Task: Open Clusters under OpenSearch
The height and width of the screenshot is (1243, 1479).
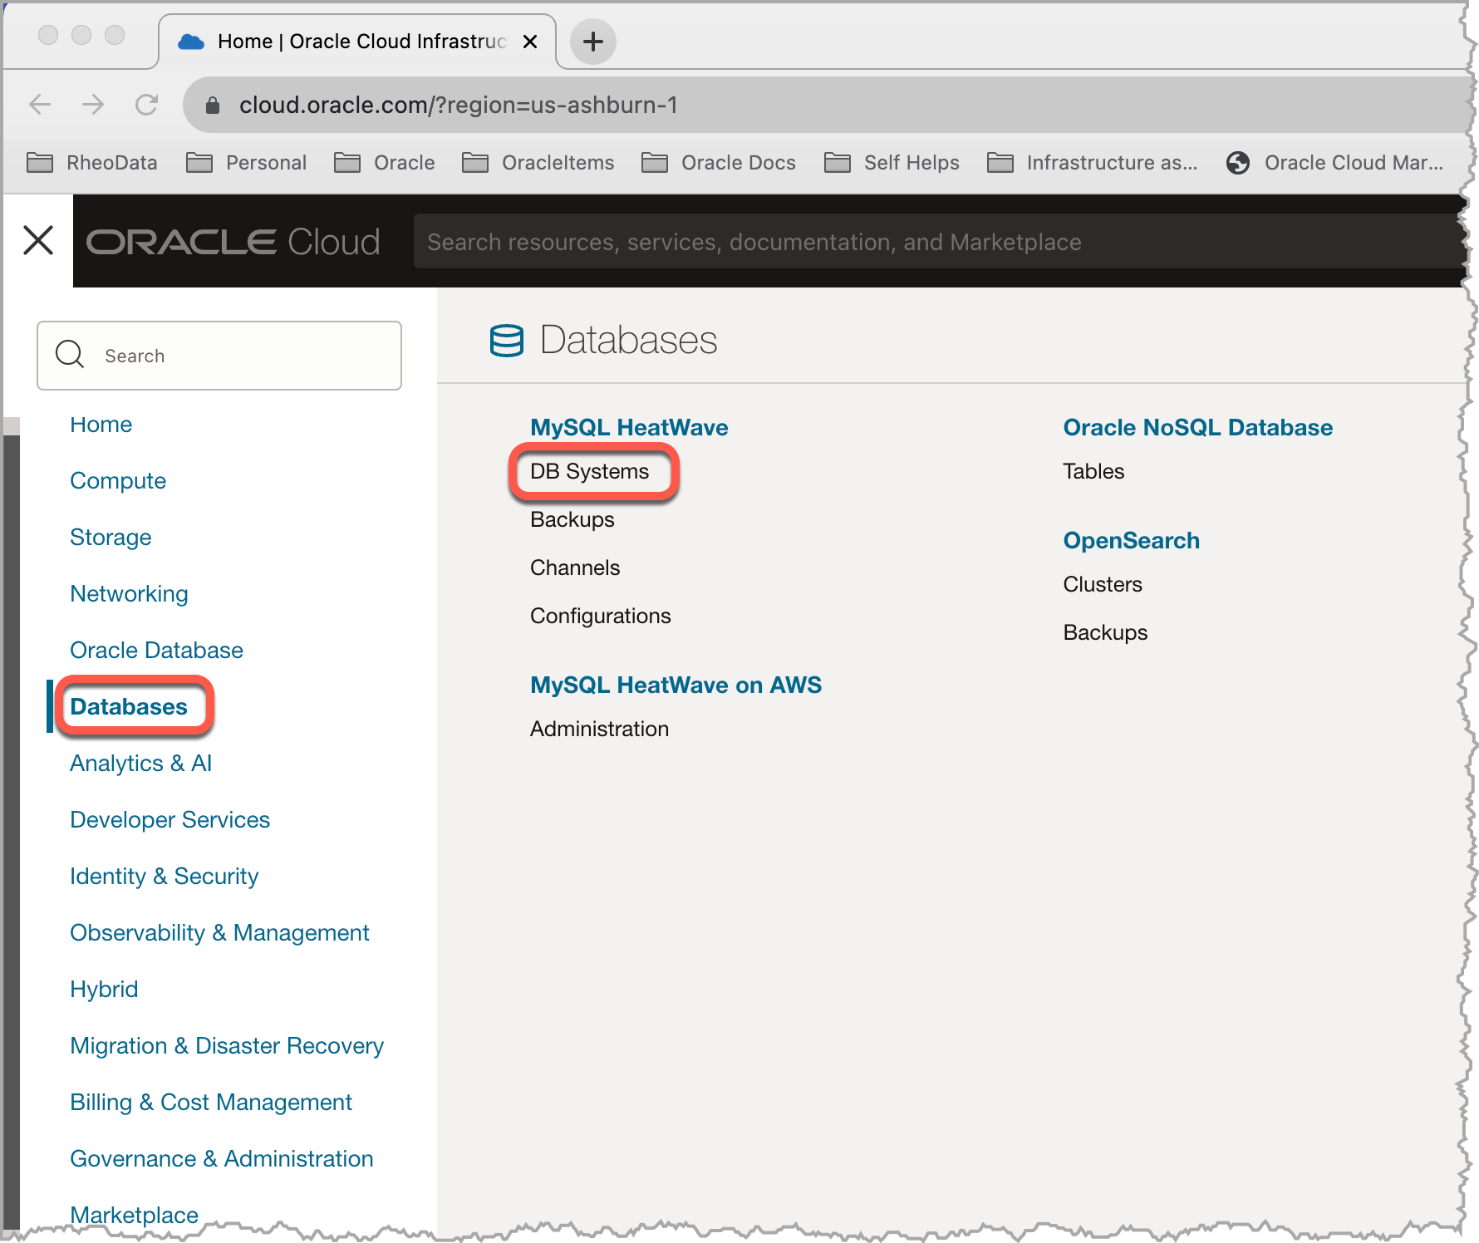Action: 1103,585
